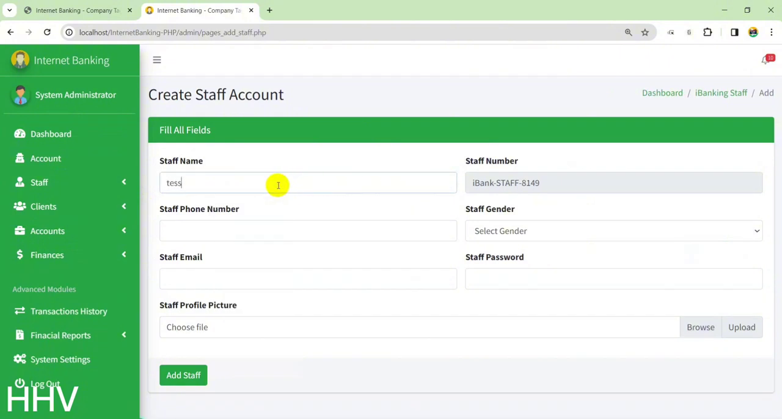Expand the Finances submenu arrow
Screen dimensions: 782x419
pos(124,255)
